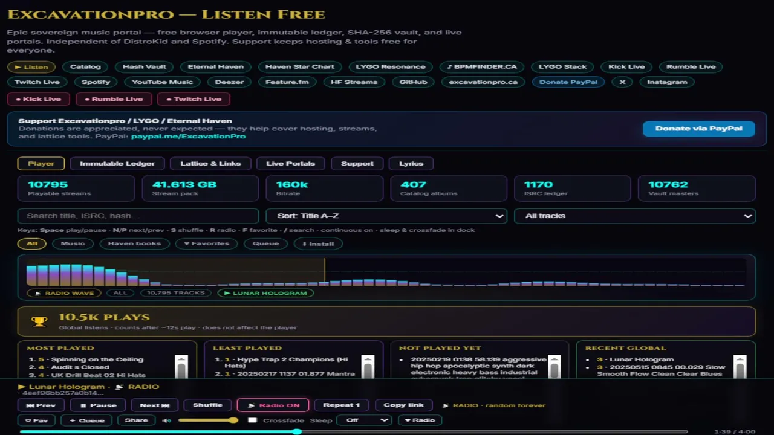774x435 pixels.
Task: Click the Most Played list scrollbar
Action: click(181, 366)
